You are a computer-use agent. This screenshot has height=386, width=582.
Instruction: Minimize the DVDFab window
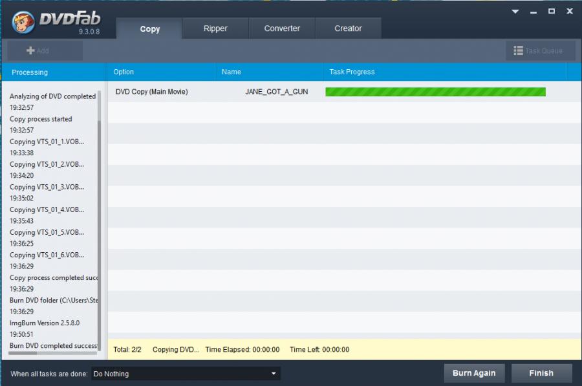(533, 12)
